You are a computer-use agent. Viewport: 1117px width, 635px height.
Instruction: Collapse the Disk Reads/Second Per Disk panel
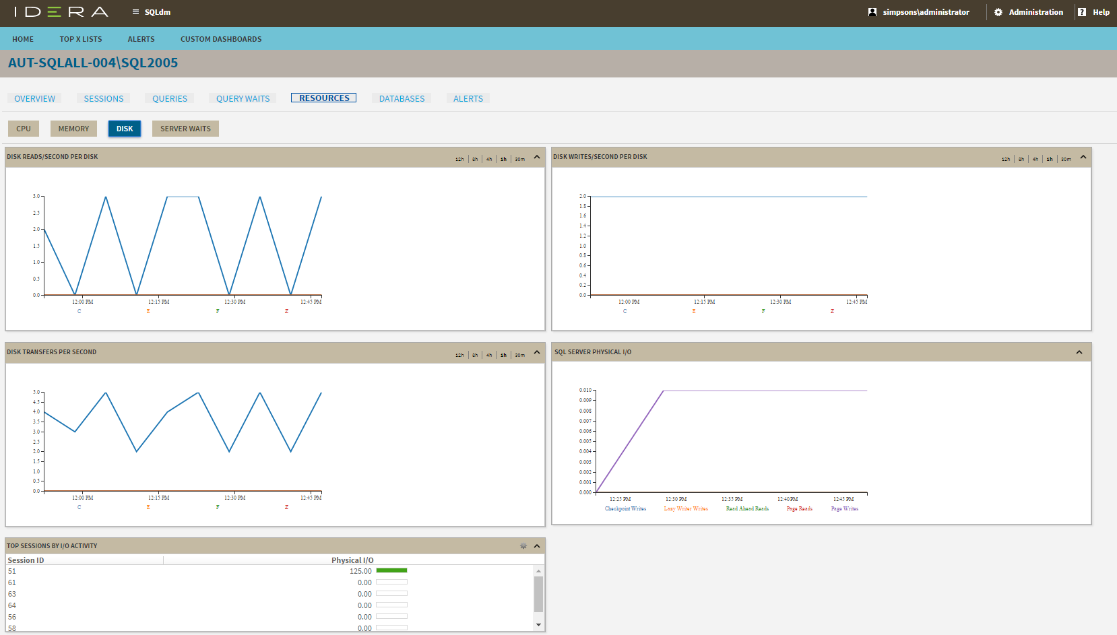(537, 157)
